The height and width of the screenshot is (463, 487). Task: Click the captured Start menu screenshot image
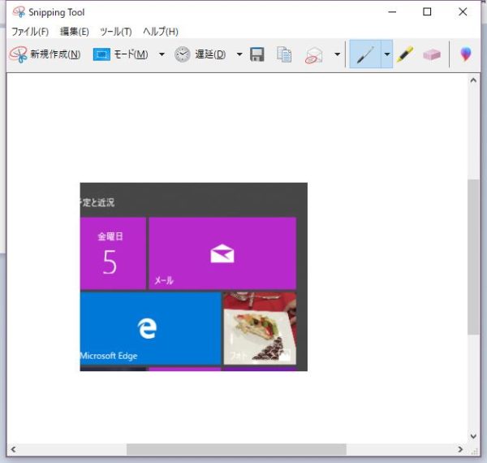coord(193,276)
